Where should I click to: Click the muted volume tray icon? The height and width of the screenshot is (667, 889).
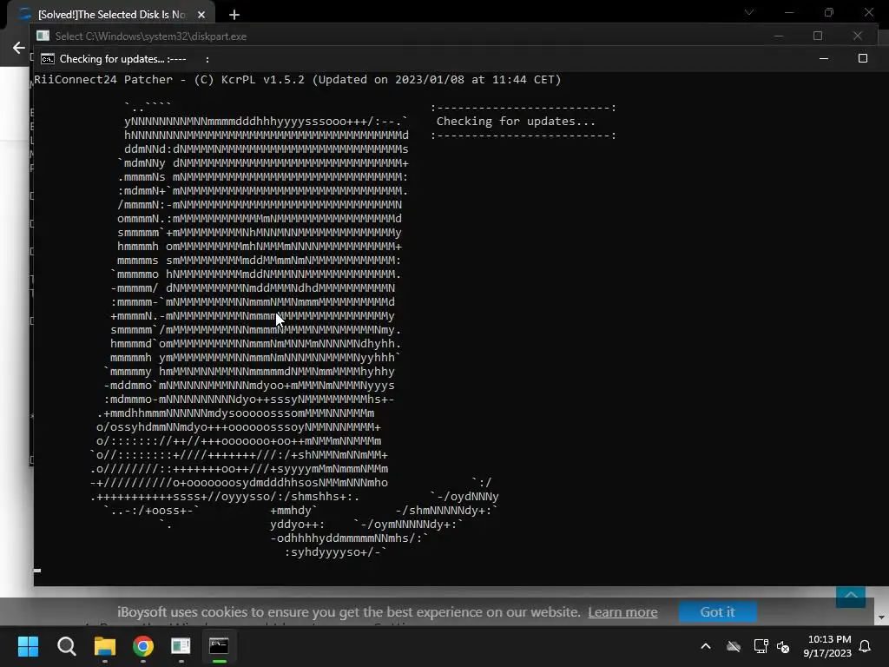783,646
